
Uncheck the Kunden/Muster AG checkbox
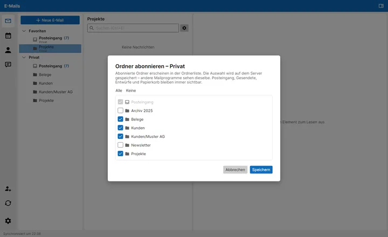[120, 136]
